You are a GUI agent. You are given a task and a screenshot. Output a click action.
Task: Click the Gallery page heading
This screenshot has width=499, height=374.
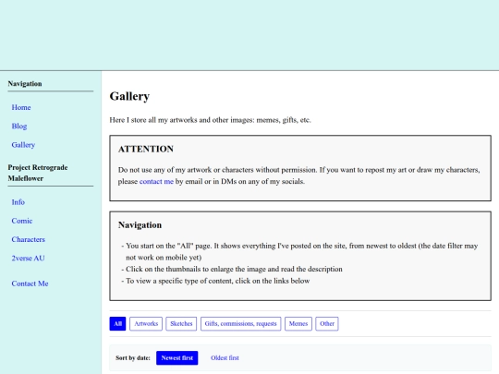coord(129,96)
